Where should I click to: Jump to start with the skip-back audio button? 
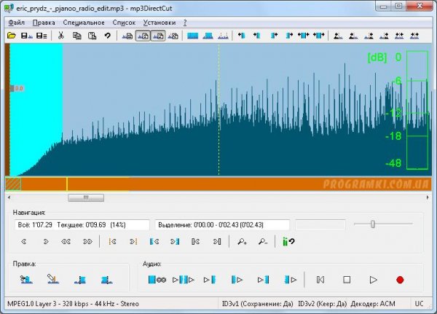click(x=320, y=280)
